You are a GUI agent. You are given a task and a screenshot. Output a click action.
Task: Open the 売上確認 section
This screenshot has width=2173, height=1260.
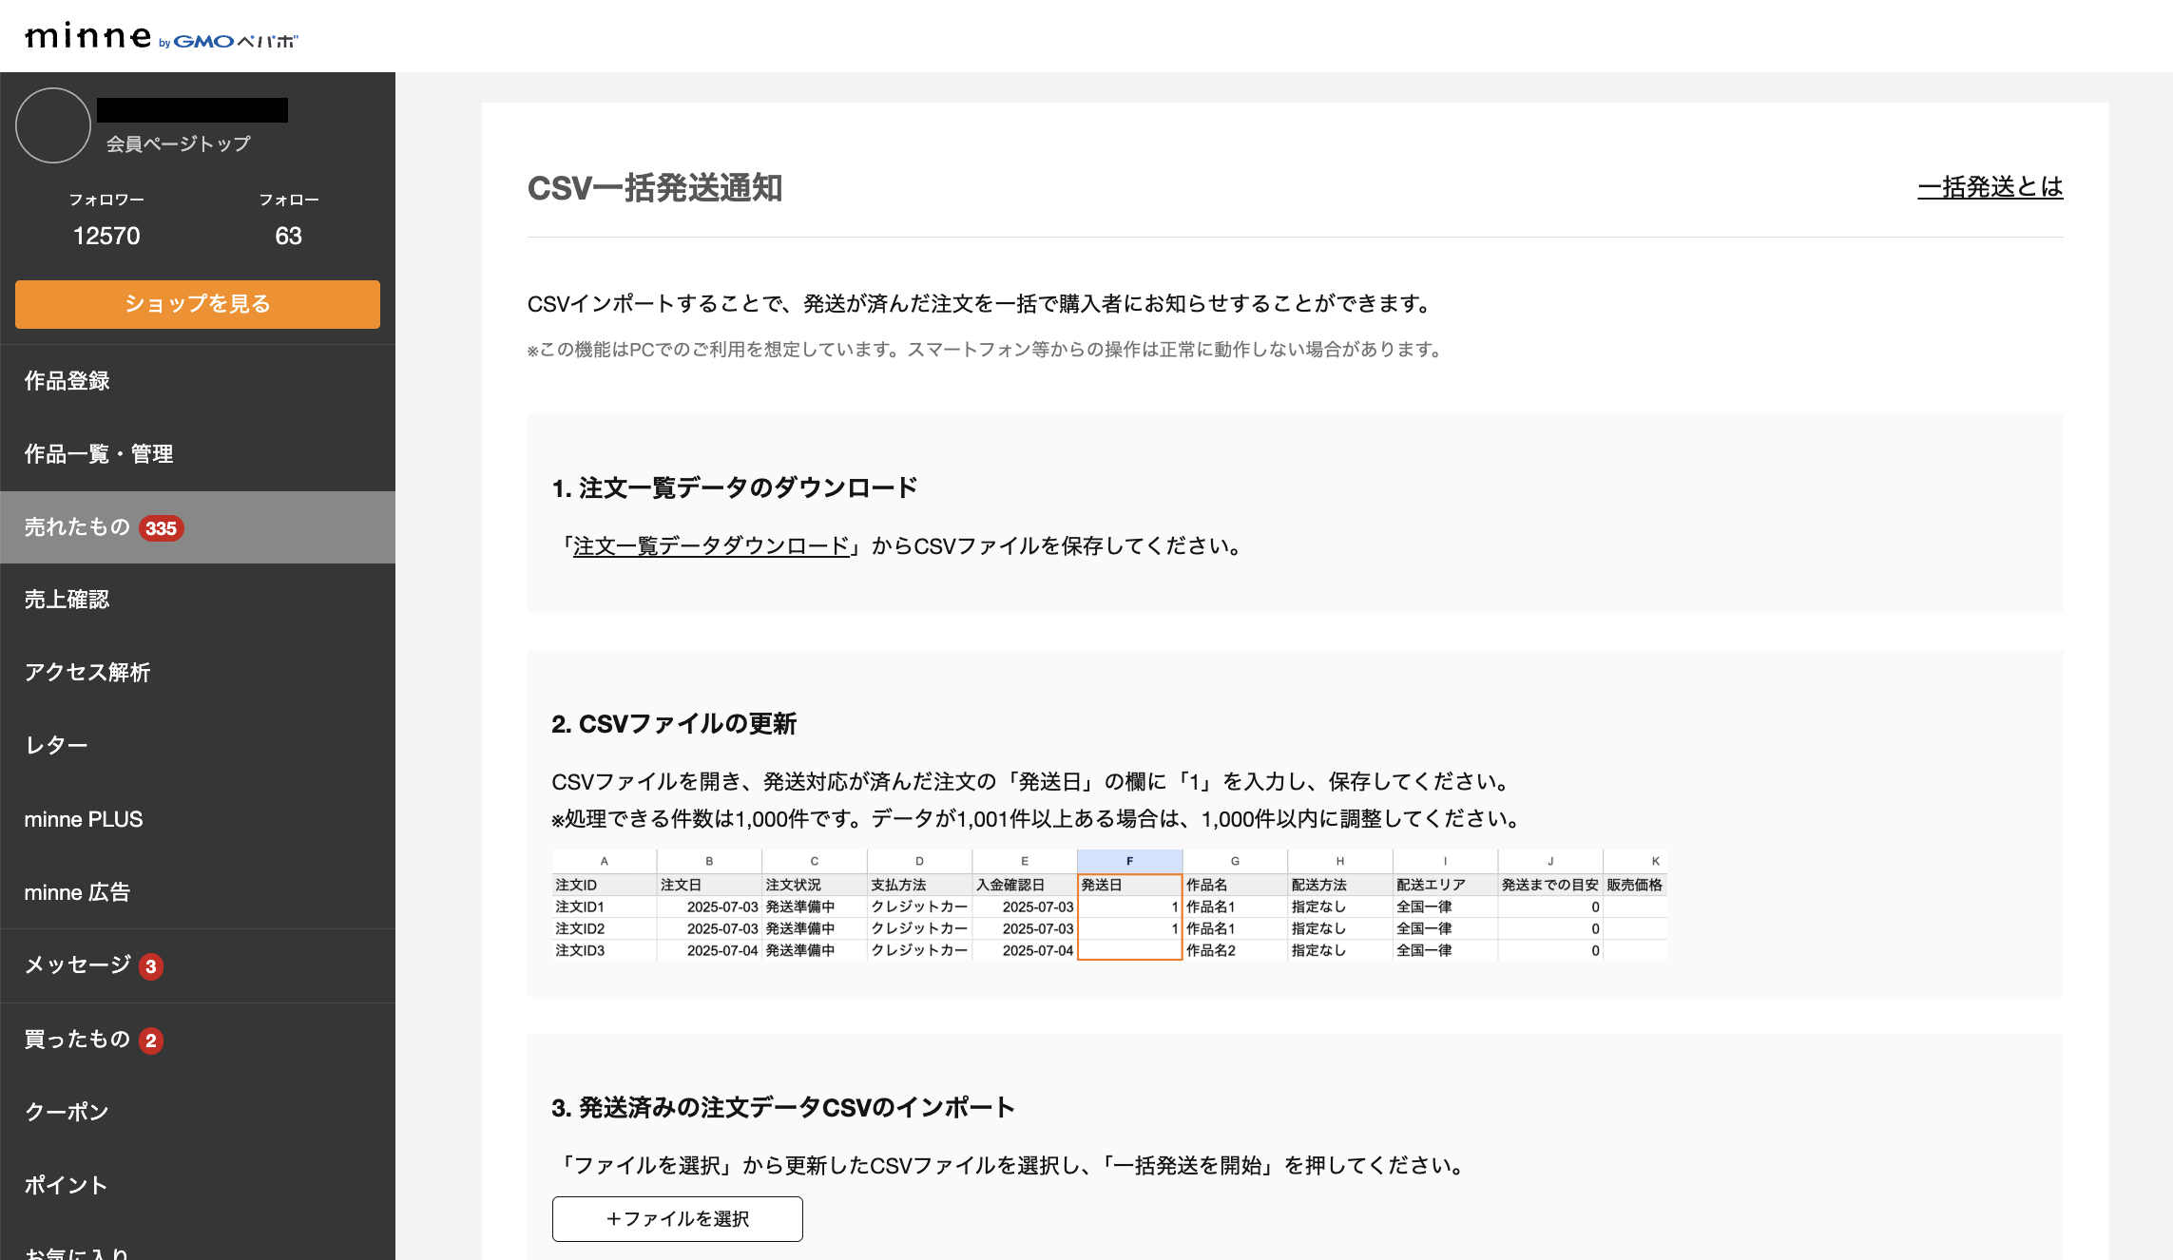tap(67, 599)
